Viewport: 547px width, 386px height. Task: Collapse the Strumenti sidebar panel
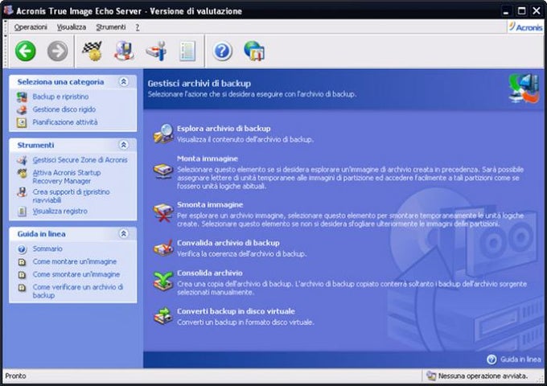coord(124,145)
